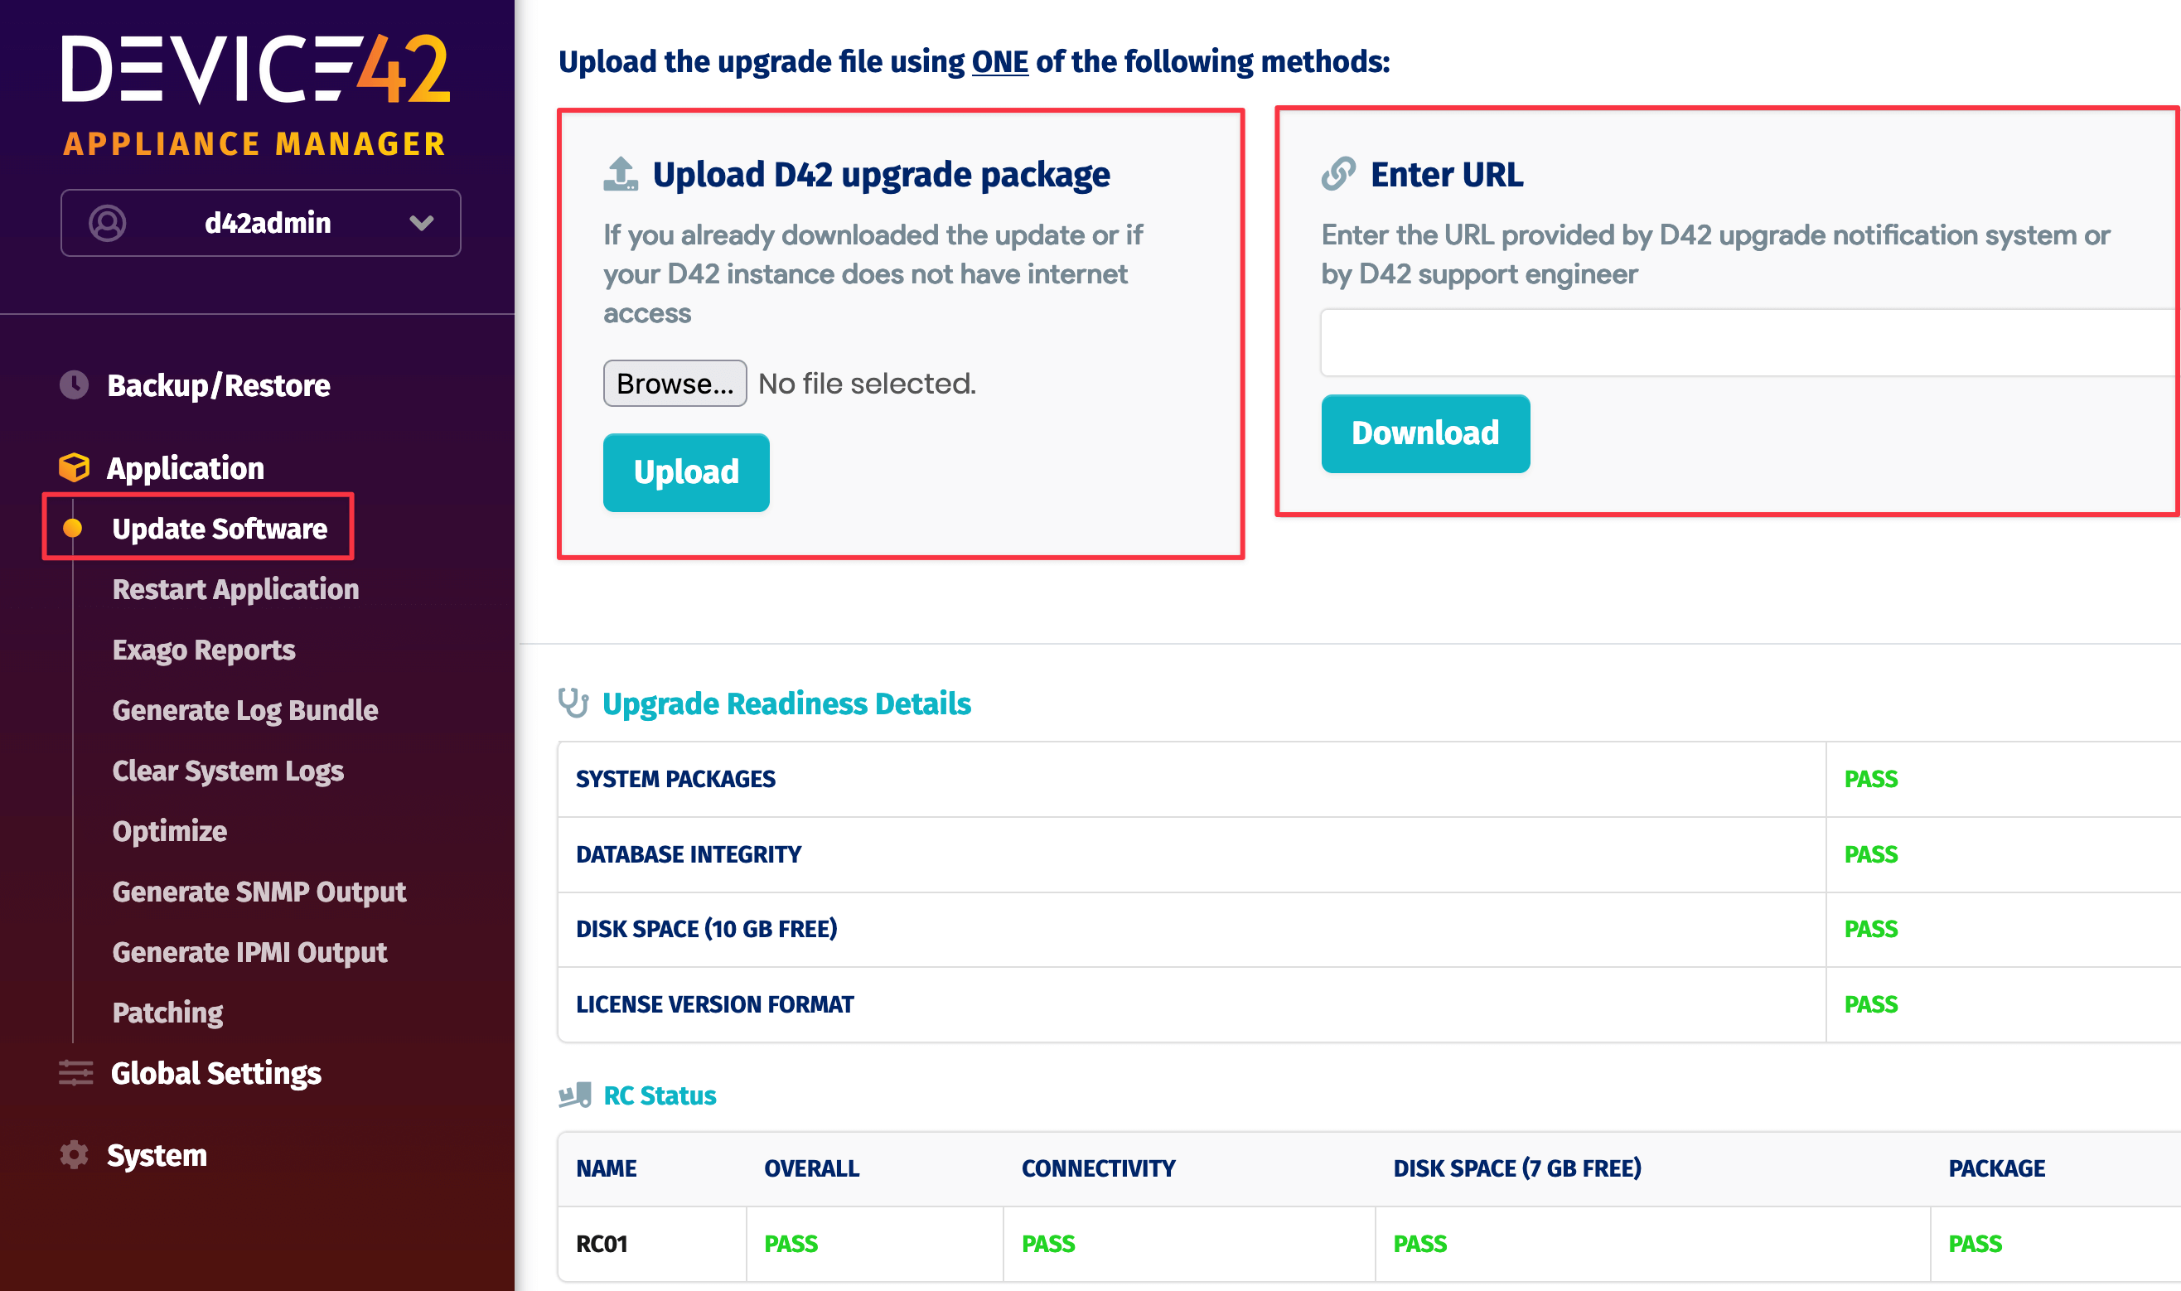Open Exago Reports from the sidebar

[x=204, y=649]
